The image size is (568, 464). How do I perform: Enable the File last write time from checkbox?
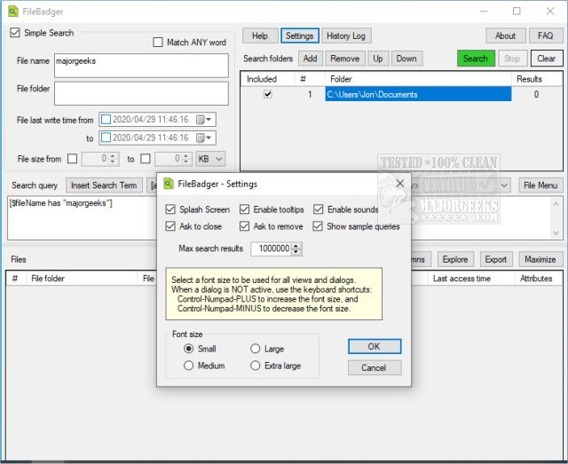coord(106,120)
